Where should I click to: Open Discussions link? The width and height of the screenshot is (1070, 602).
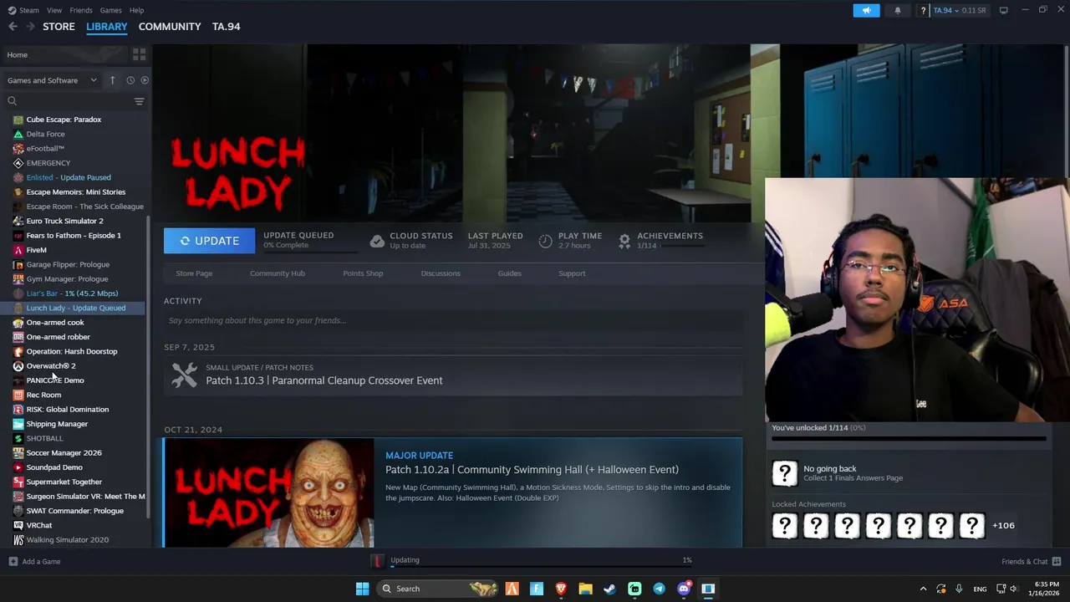pos(441,273)
